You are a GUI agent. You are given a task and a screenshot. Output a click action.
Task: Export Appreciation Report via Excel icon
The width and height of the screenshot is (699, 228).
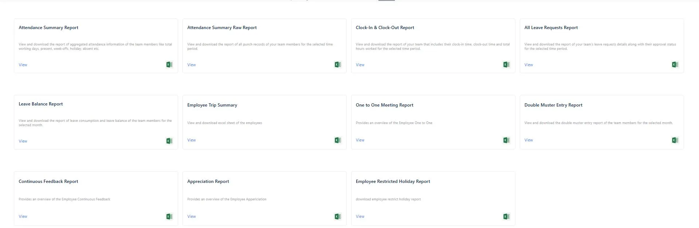click(x=338, y=216)
